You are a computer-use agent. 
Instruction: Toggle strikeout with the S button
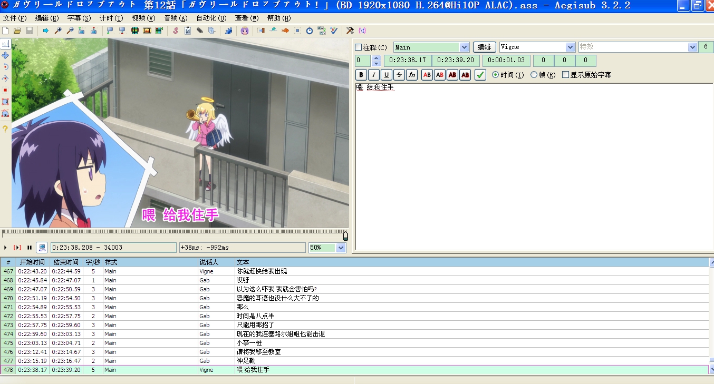pyautogui.click(x=399, y=75)
